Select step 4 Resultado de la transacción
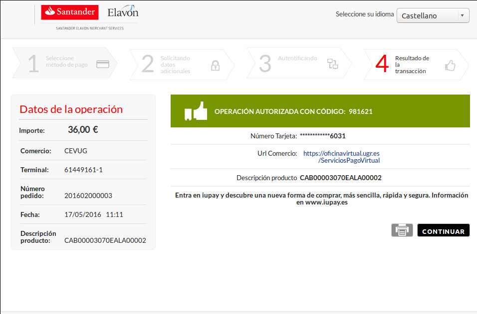Image resolution: width=477 pixels, height=314 pixels. (x=412, y=65)
